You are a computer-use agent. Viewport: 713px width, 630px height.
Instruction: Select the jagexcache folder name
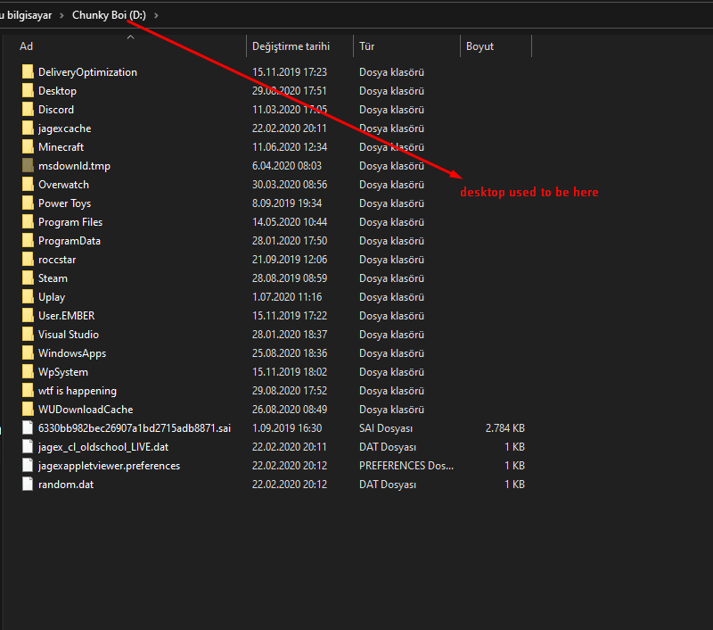pyautogui.click(x=64, y=128)
